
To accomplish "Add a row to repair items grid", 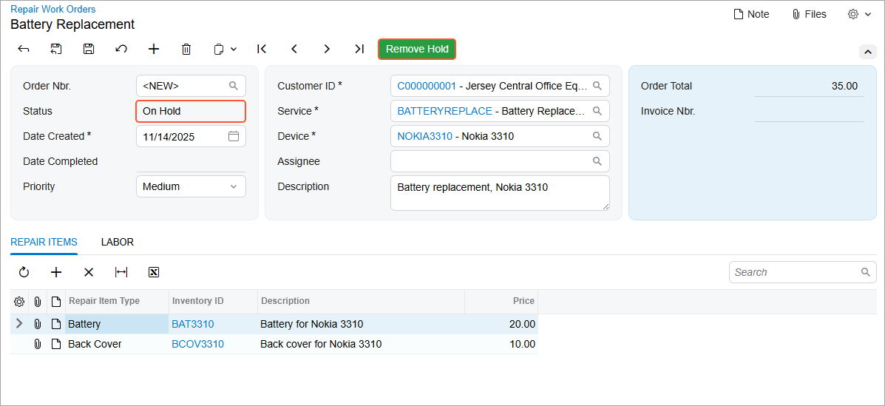I will coord(56,272).
